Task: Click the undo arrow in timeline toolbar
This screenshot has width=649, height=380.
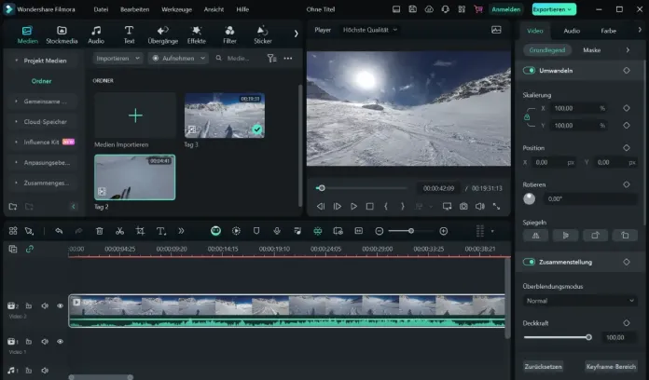Action: [59, 231]
